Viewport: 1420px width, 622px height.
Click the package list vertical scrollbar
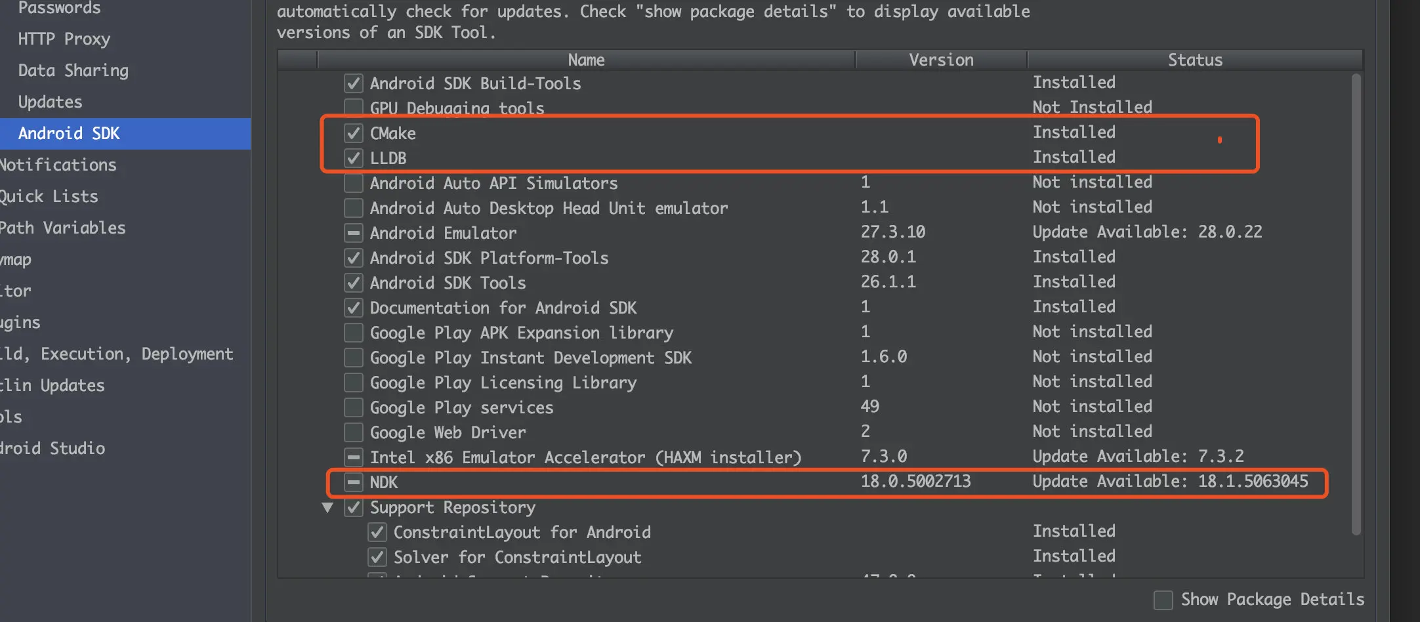point(1356,302)
